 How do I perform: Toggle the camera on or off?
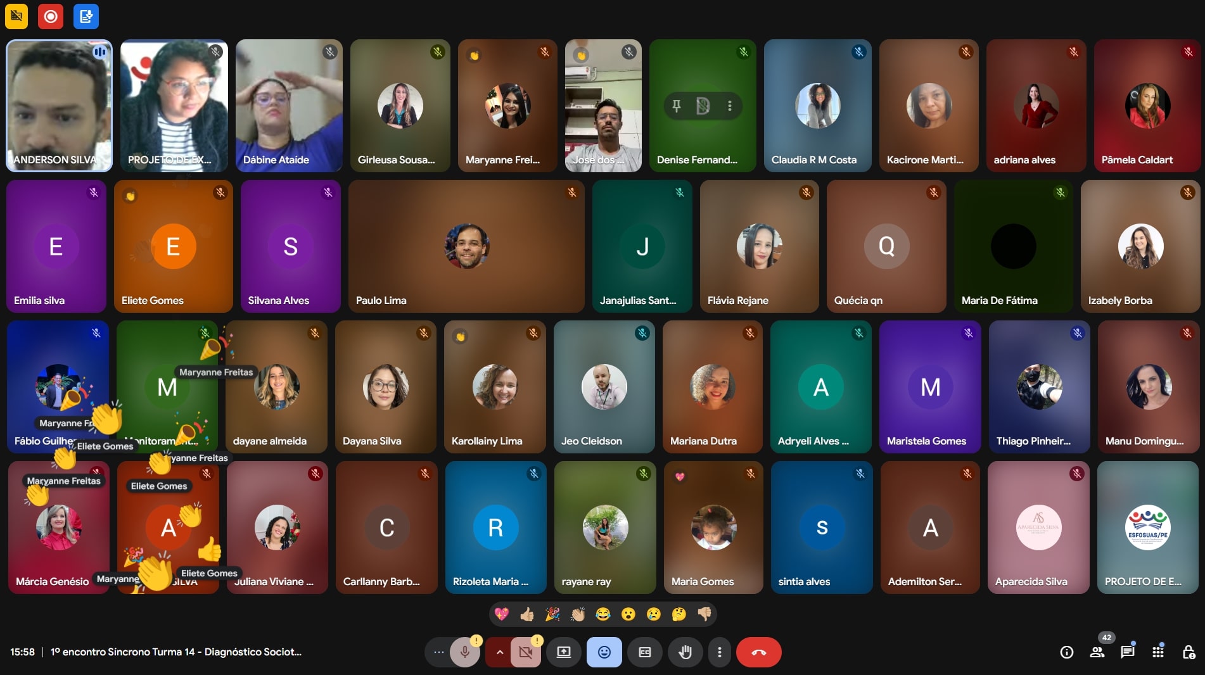click(x=525, y=652)
